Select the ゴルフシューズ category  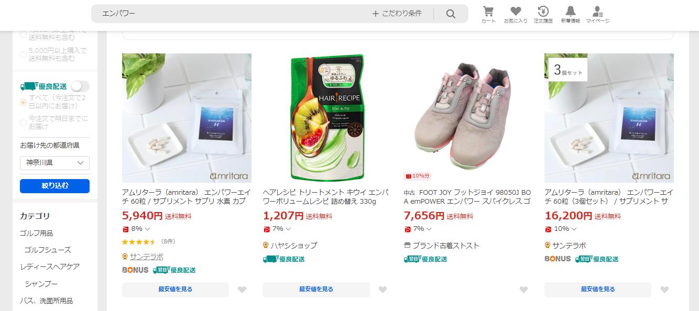click(x=48, y=250)
